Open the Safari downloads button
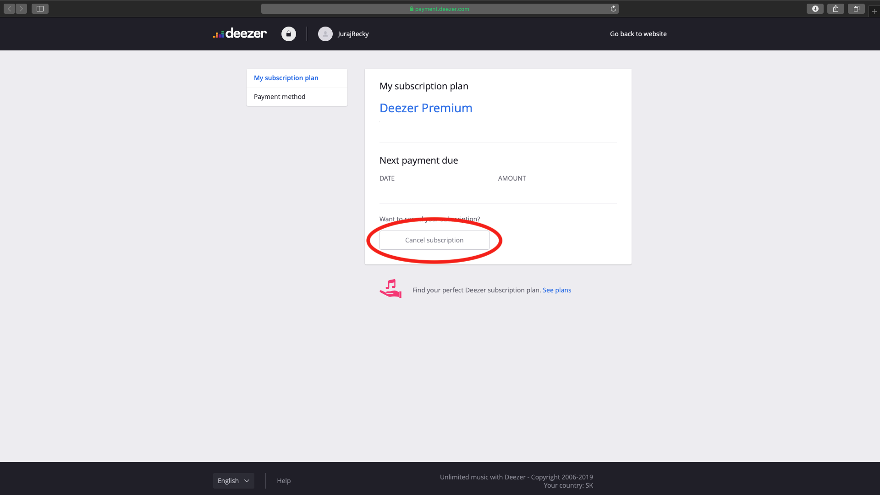The image size is (880, 495). (x=815, y=9)
